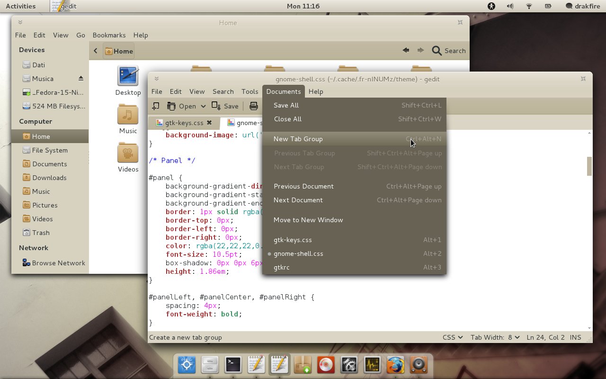Launch Firefox from the dock
The image size is (606, 379).
395,365
